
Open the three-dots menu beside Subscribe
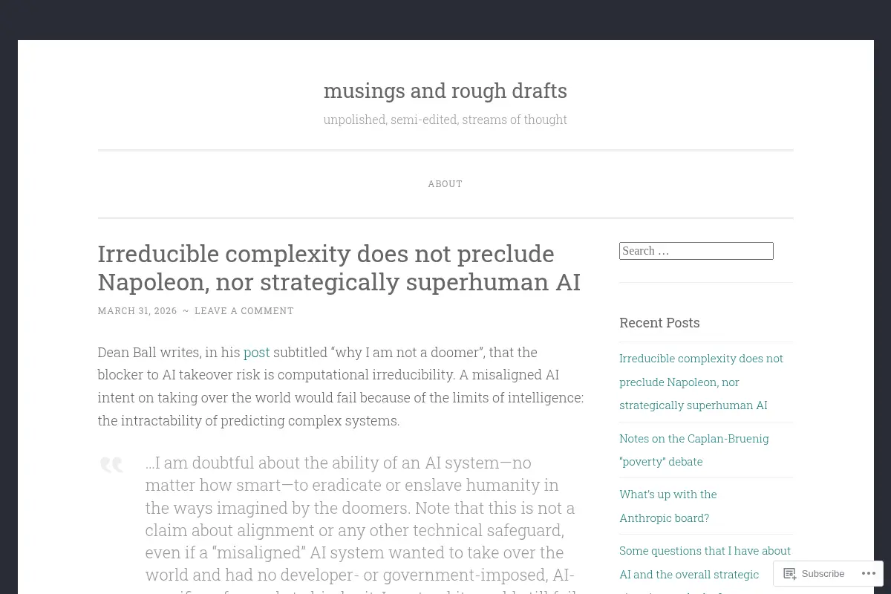(866, 573)
